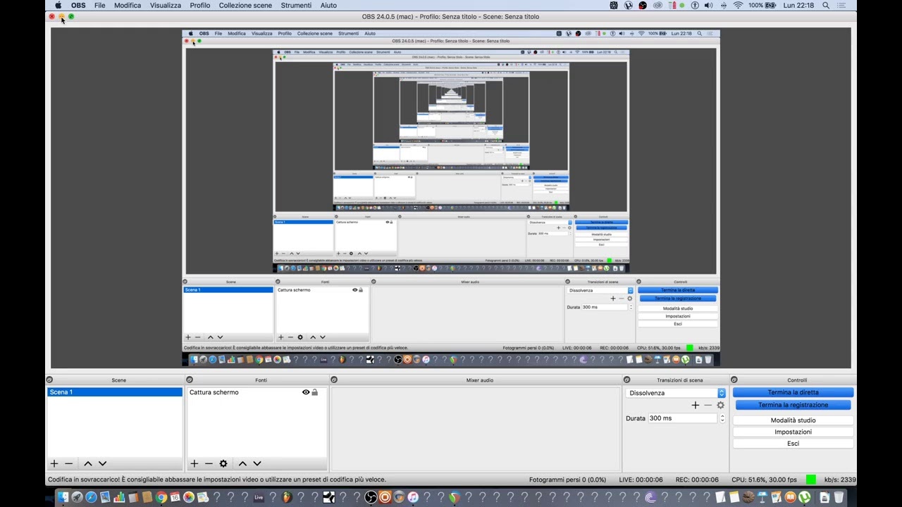Launch Google Chrome from the Dock
The width and height of the screenshot is (902, 507).
pyautogui.click(x=161, y=498)
